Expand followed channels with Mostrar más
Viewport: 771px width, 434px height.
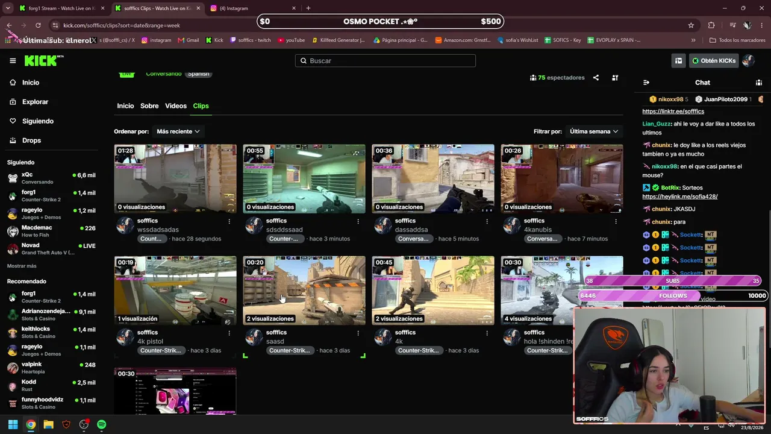(22, 266)
